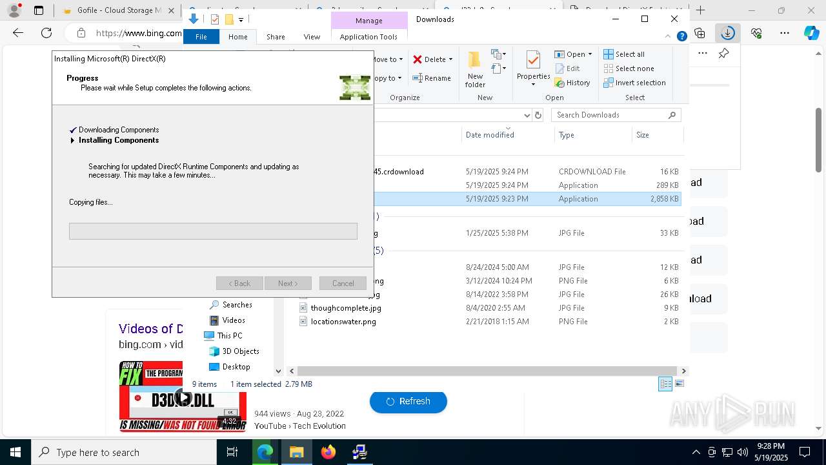This screenshot has width=826, height=465.
Task: Open Edge profile avatar icon
Action: click(14, 10)
